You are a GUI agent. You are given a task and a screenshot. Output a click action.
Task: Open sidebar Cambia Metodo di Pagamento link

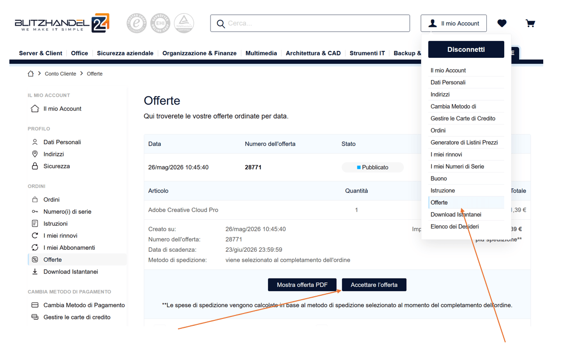pyautogui.click(x=84, y=305)
